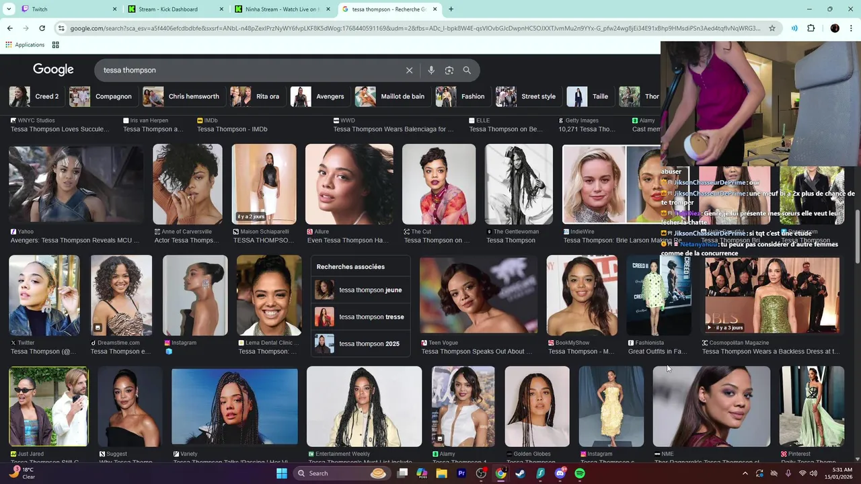The width and height of the screenshot is (861, 484).
Task: Open OBS Studio from the taskbar
Action: (481, 473)
